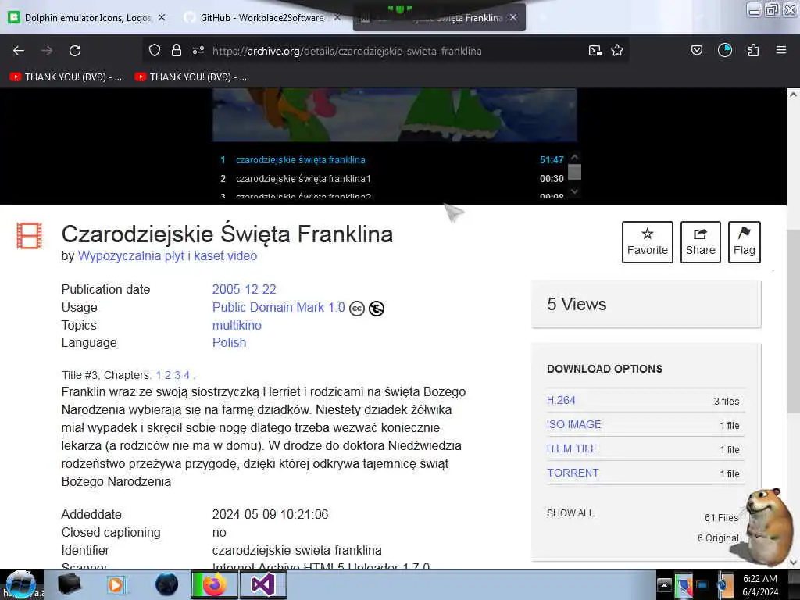Jump to chapter 1 link
Screen dimensions: 800x600
tap(159, 375)
